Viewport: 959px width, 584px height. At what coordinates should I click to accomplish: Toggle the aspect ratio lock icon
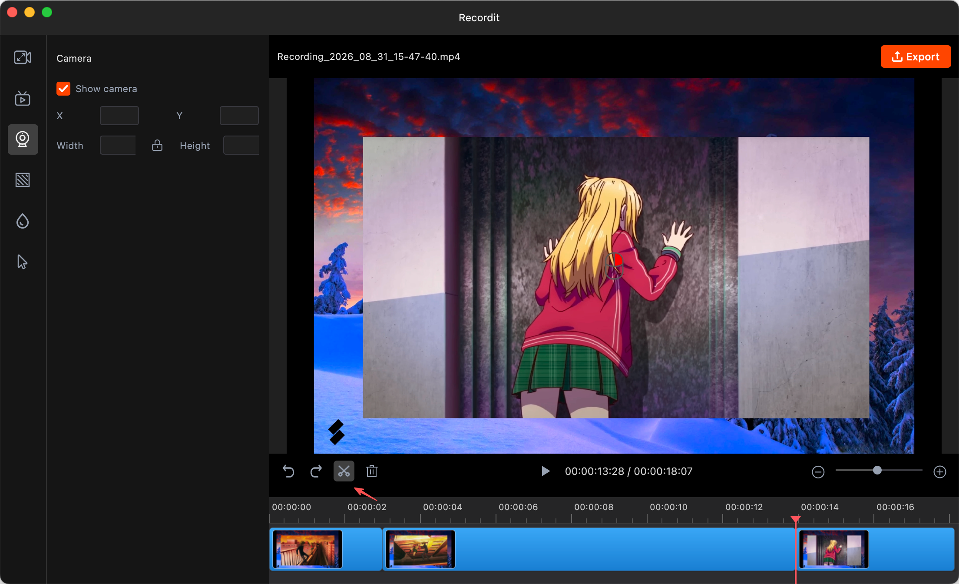(157, 146)
